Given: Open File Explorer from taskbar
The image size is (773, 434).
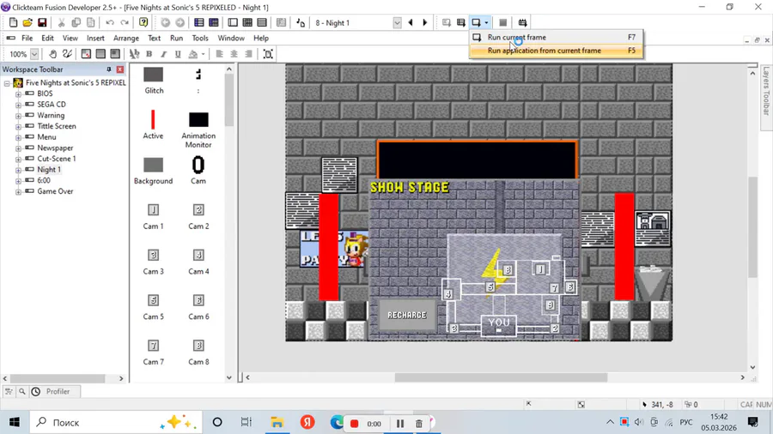Looking at the screenshot, I should [277, 423].
